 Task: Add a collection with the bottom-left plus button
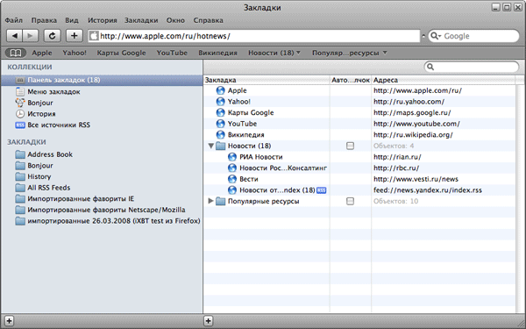pyautogui.click(x=9, y=321)
